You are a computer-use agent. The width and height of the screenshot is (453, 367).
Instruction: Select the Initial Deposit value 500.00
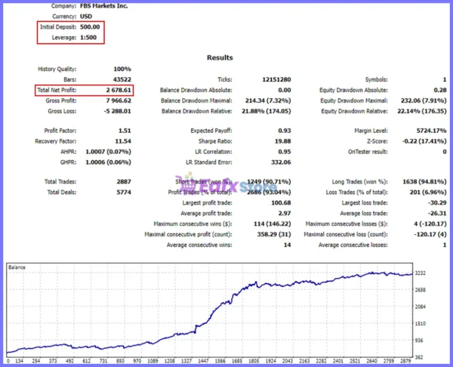(90, 27)
